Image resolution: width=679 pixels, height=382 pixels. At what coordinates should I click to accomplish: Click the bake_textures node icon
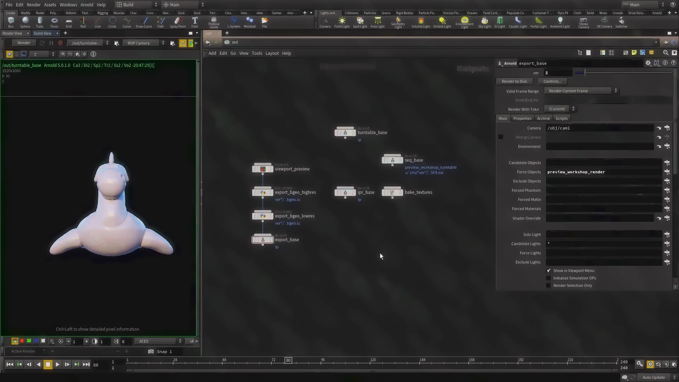392,192
